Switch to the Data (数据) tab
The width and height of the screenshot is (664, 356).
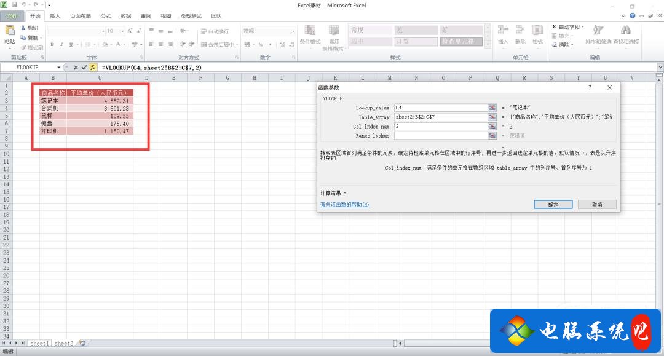(x=126, y=16)
